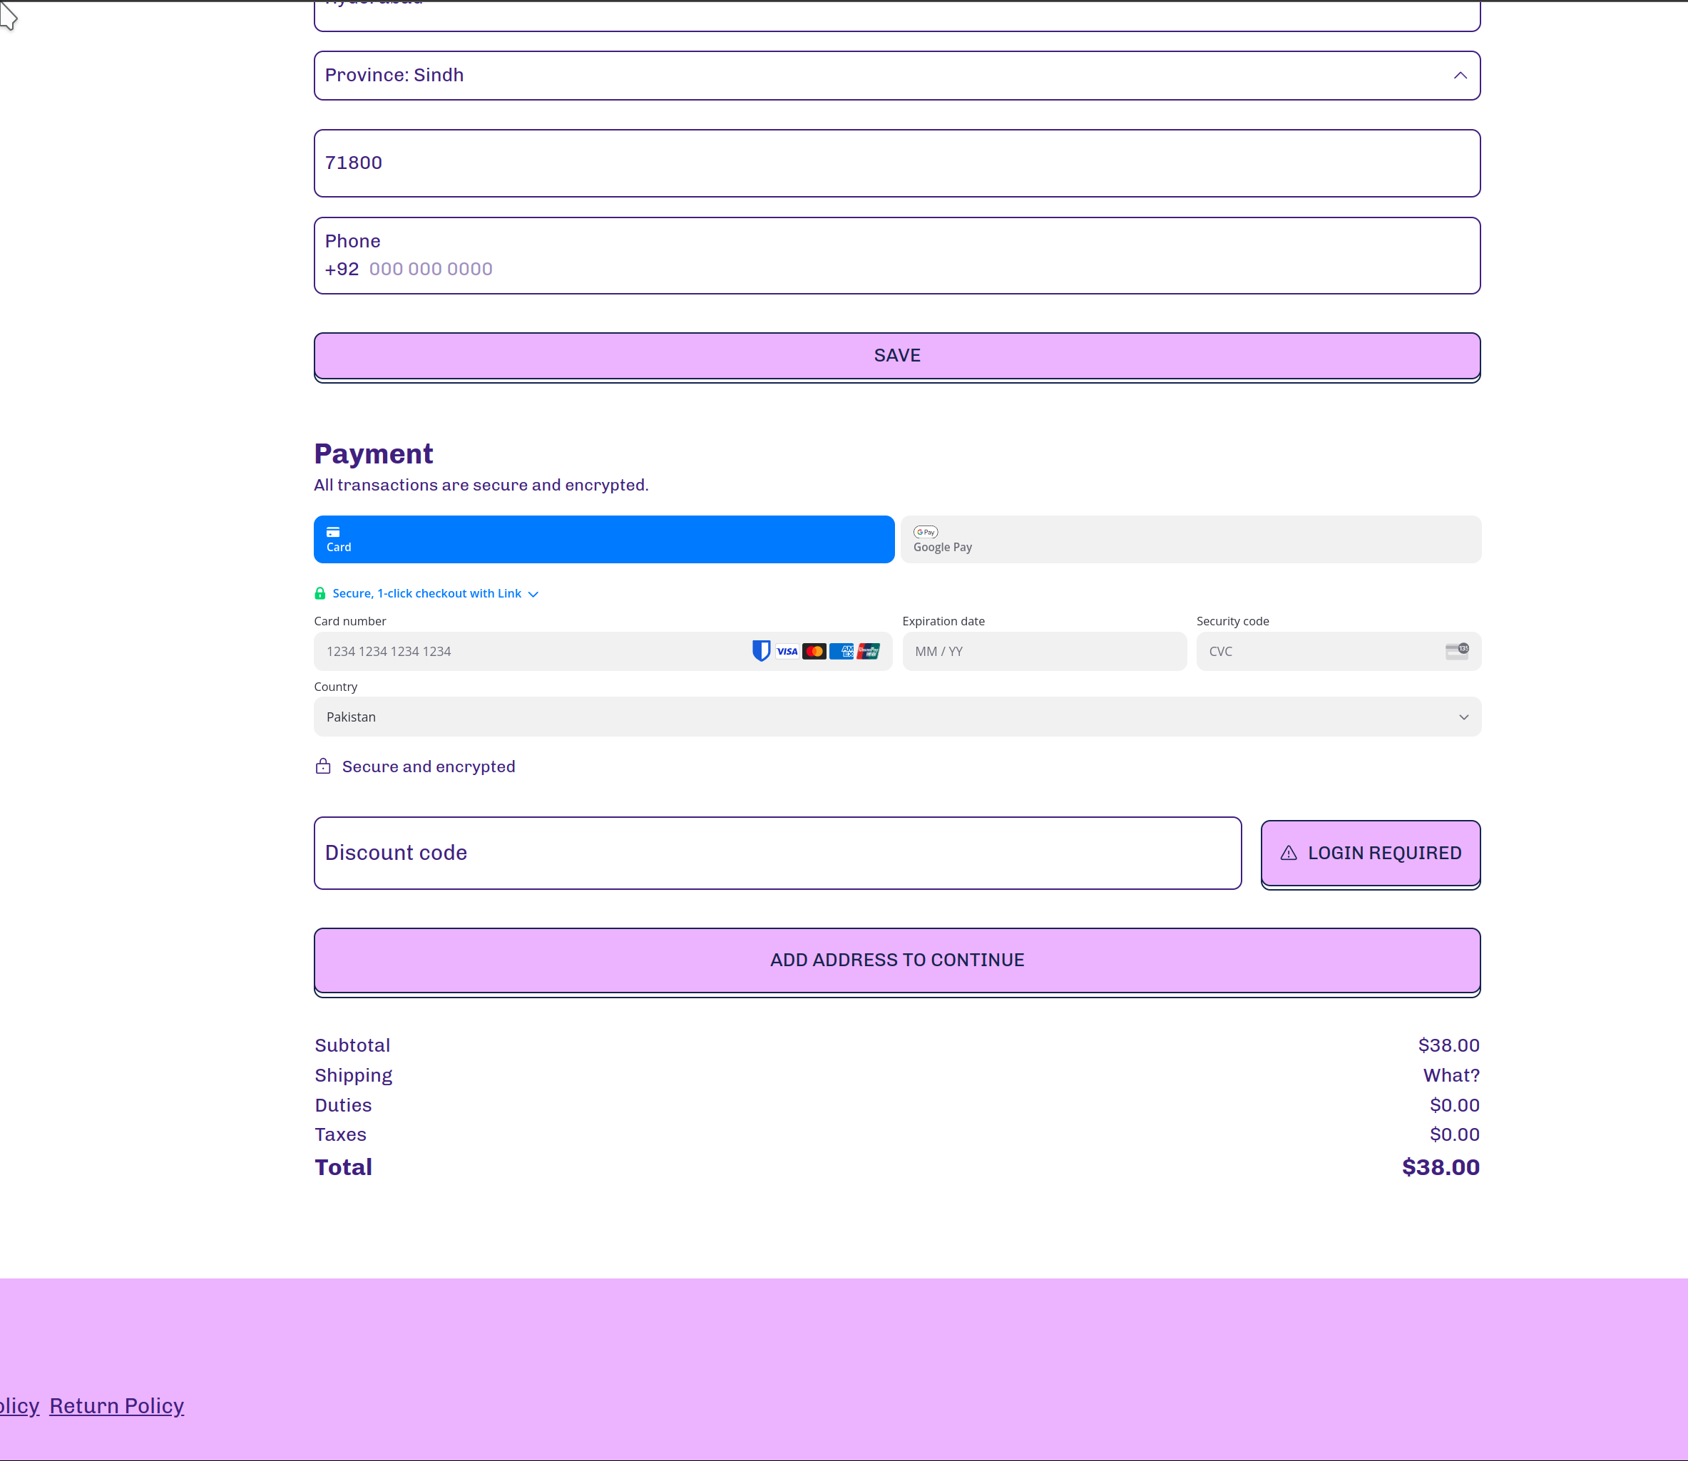Click the What? link next to Shipping
Image resolution: width=1688 pixels, height=1461 pixels.
pyautogui.click(x=1451, y=1075)
